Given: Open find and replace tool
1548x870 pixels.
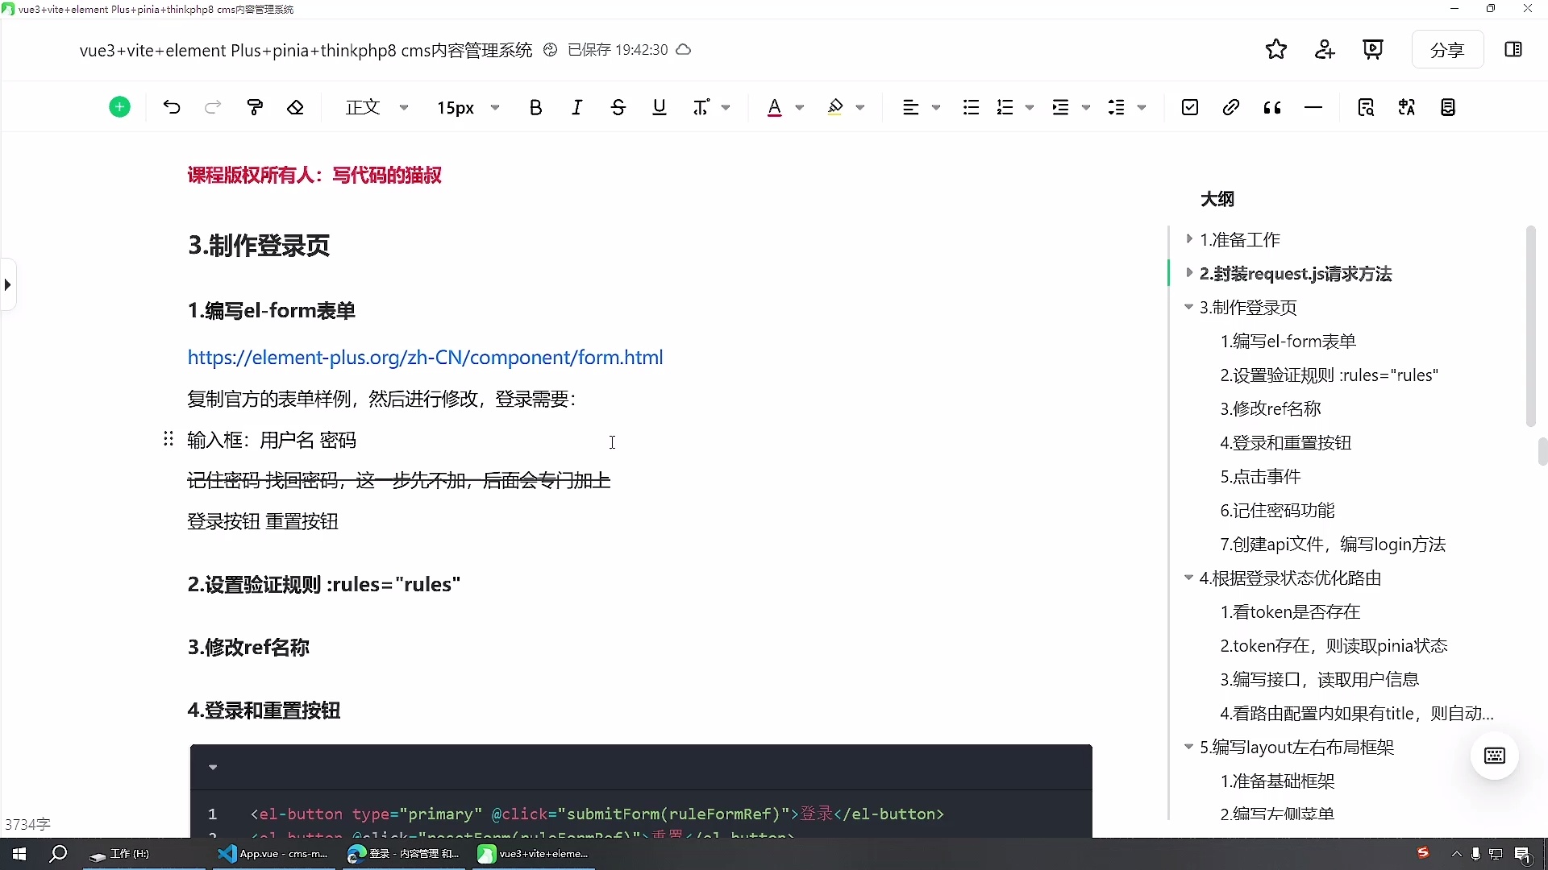Looking at the screenshot, I should (1366, 107).
